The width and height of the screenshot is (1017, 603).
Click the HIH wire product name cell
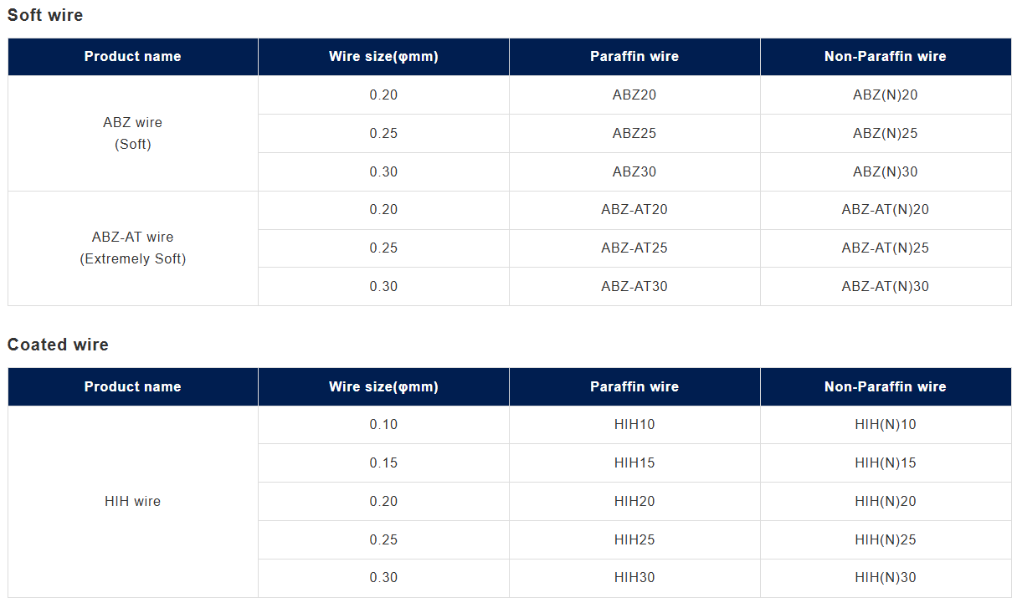point(132,502)
